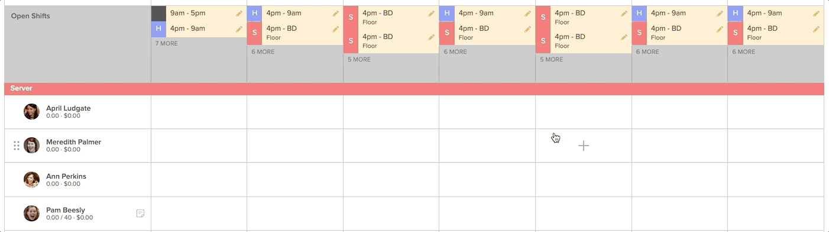Click Meredith Palmer's avatar photo
829x232 pixels.
pyautogui.click(x=31, y=146)
